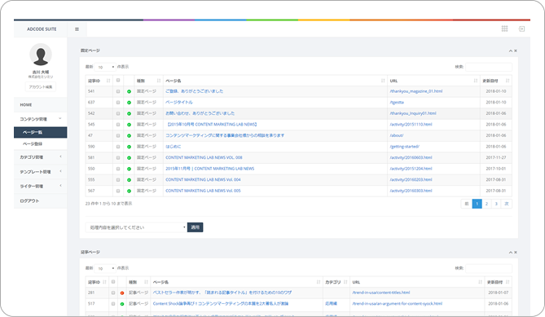Click green status icon for row 47
The width and height of the screenshot is (545, 317).
point(129,135)
